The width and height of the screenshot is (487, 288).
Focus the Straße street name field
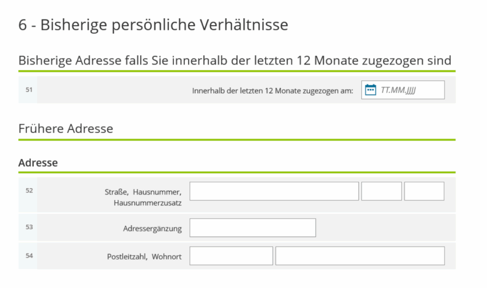(x=274, y=191)
